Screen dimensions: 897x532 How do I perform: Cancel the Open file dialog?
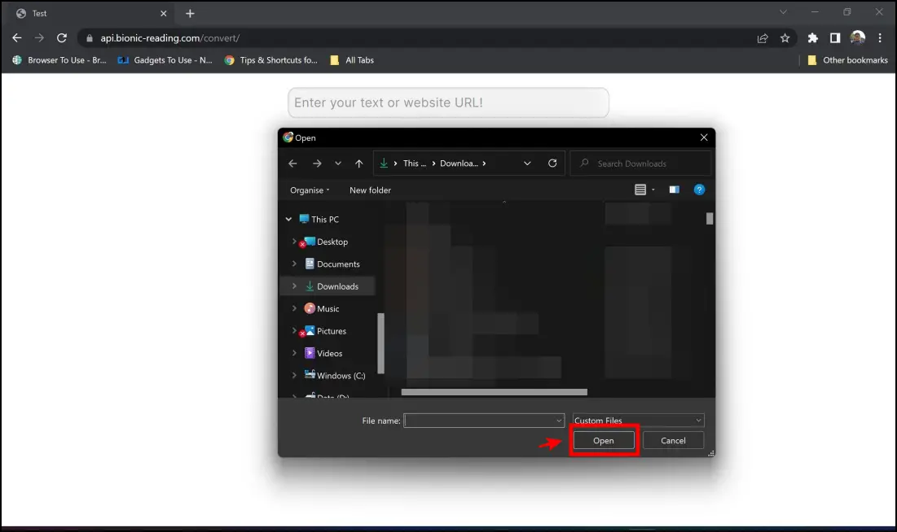pyautogui.click(x=673, y=441)
